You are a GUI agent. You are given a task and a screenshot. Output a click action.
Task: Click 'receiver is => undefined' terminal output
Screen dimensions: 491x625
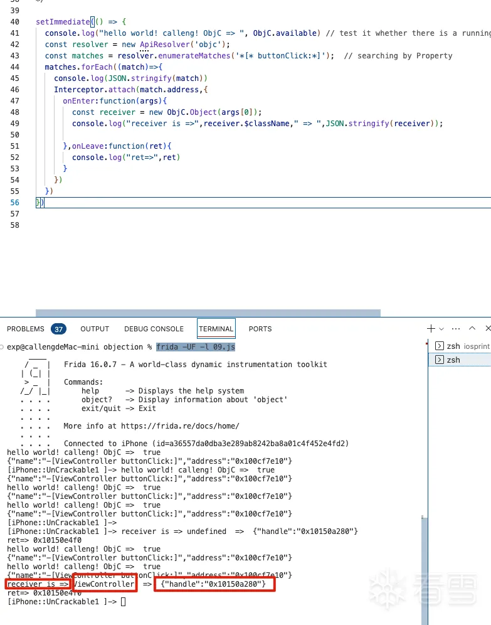click(x=174, y=532)
